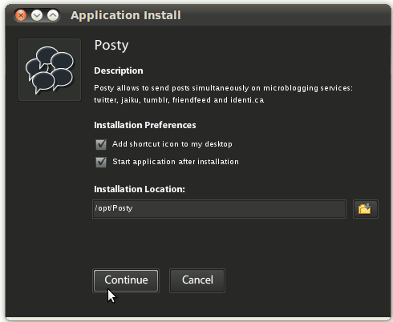This screenshot has height=322, width=393.
Task: Click the Continue button
Action: click(126, 280)
